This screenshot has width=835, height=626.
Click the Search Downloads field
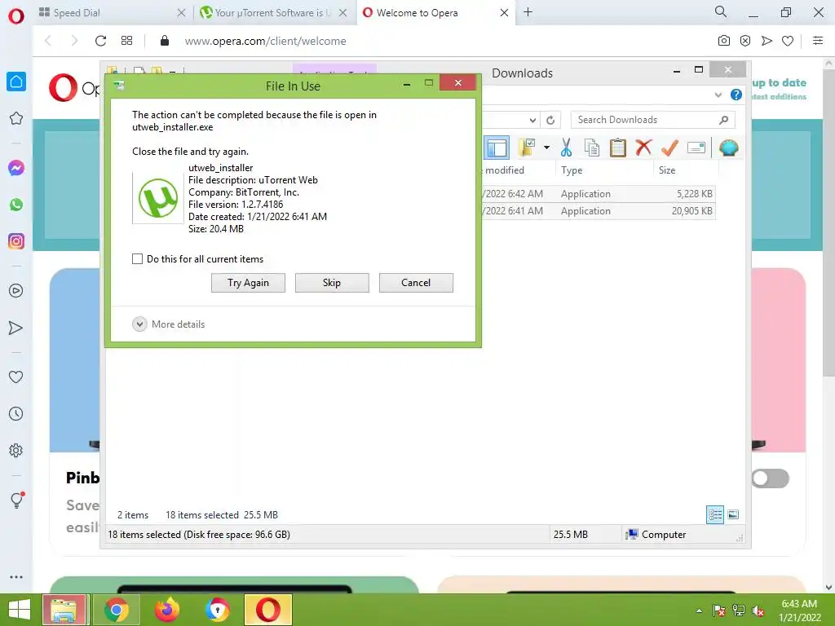coord(652,120)
